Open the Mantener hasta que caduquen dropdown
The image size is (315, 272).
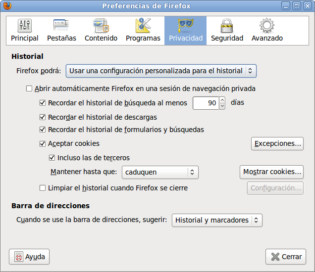[x=160, y=172]
